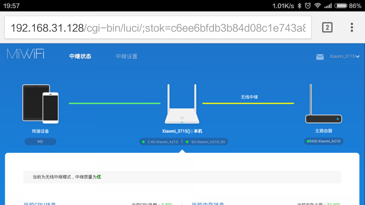Tap the Bluetooth status bar icon
This screenshot has height=205, width=365.
click(300, 6)
